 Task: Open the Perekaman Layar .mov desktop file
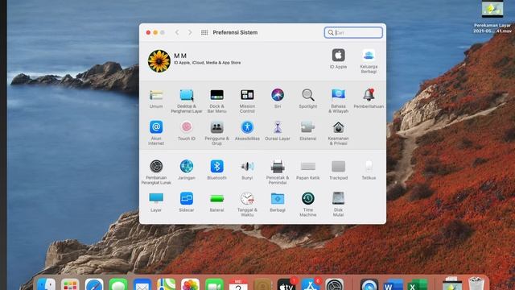coord(492,16)
